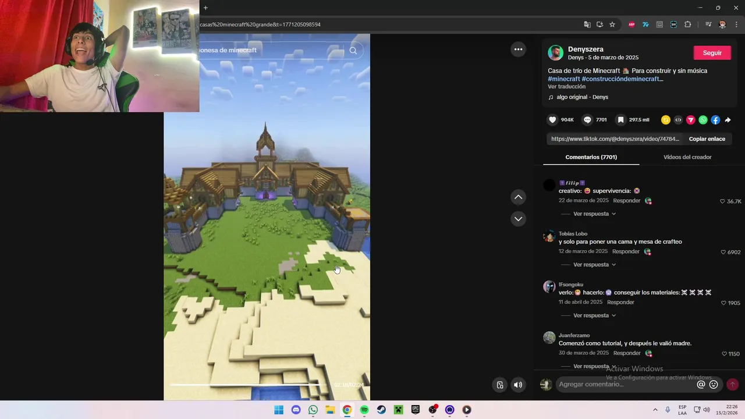The image size is (745, 419).
Task: Open the ABP Adblock Plus extension
Action: (632, 24)
